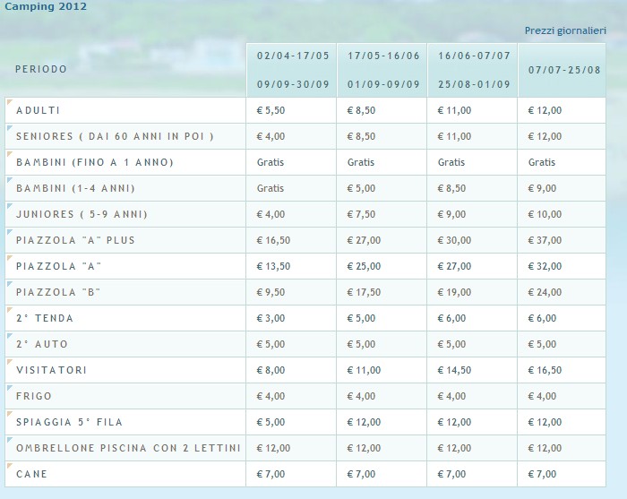627x499 pixels.
Task: Click the orange corner marker beside CANE
Action: tap(9, 465)
